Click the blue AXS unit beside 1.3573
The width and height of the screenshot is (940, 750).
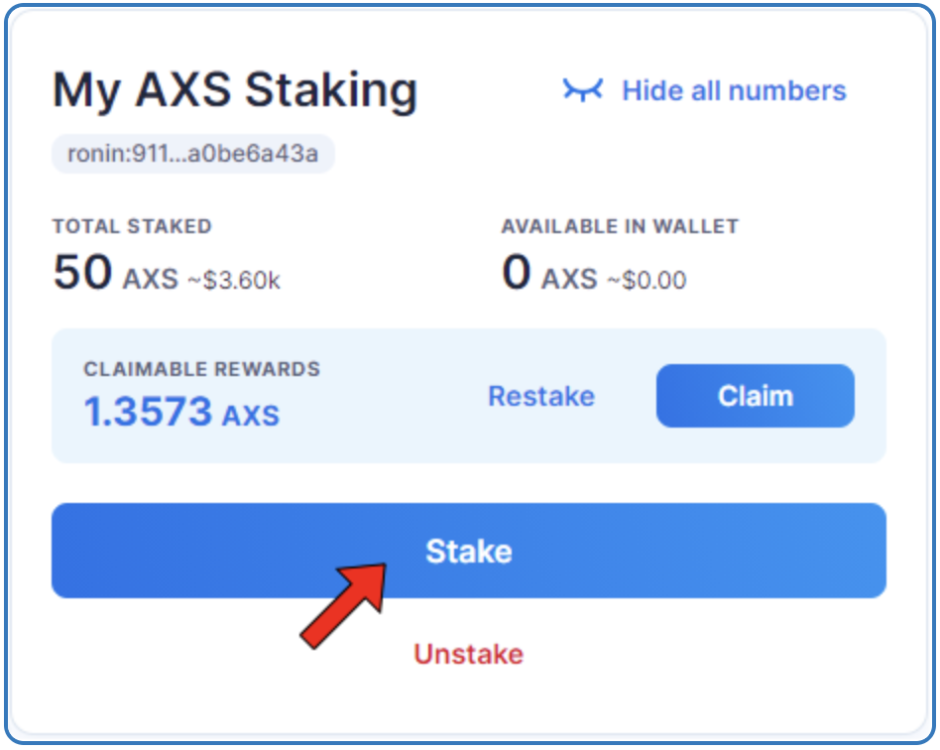tap(251, 416)
